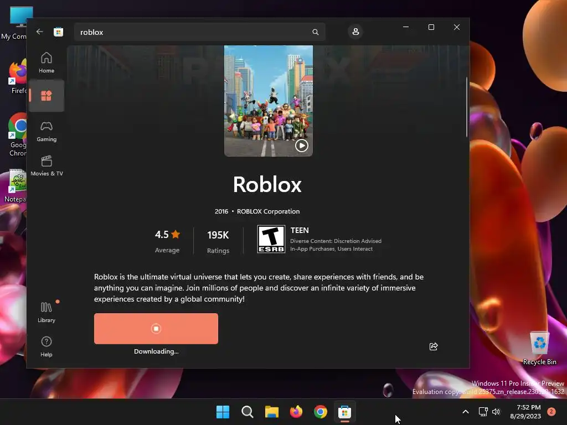The height and width of the screenshot is (425, 567).
Task: Launch Firefox from the taskbar
Action: click(x=296, y=412)
